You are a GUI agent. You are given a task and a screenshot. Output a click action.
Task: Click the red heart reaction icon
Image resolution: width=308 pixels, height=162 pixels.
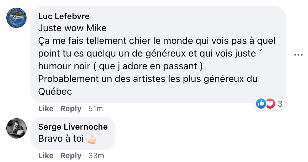coord(270,103)
